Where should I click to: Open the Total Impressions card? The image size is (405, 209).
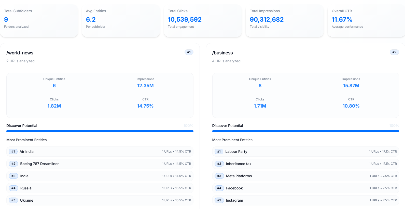point(284,20)
